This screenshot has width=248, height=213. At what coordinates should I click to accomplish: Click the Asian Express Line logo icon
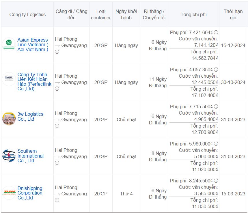pyautogui.click(x=9, y=45)
